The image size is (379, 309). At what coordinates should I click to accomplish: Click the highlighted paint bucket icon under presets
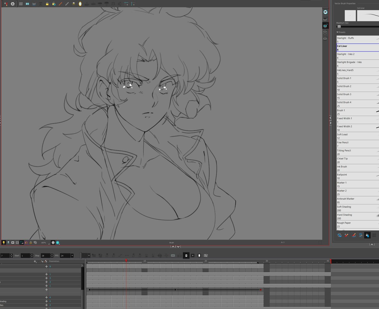tap(367, 235)
